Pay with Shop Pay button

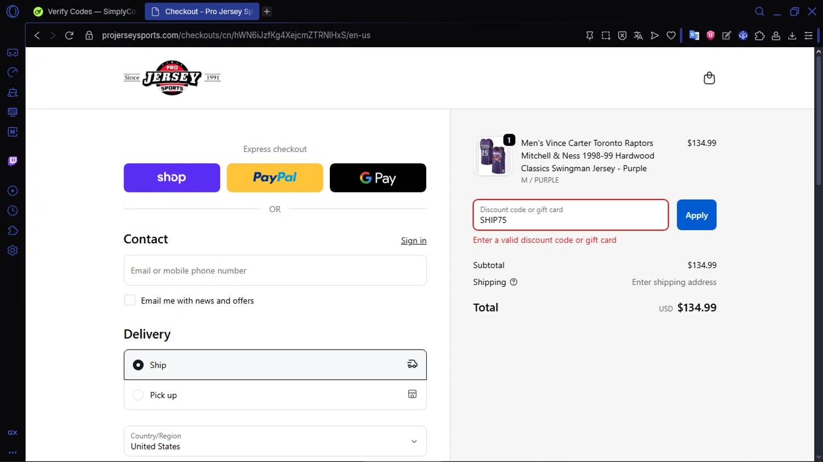click(172, 178)
